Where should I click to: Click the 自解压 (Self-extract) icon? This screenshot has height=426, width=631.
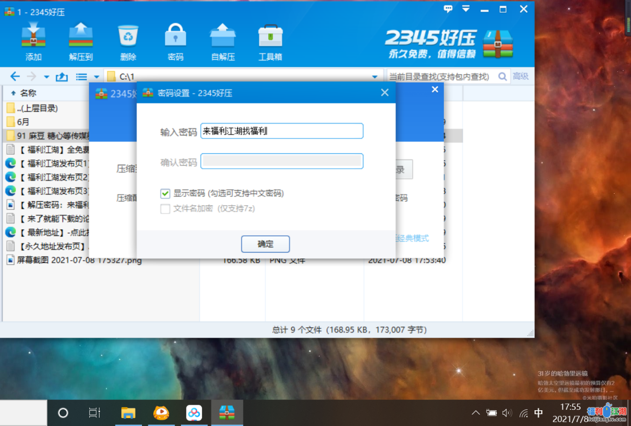coord(223,36)
